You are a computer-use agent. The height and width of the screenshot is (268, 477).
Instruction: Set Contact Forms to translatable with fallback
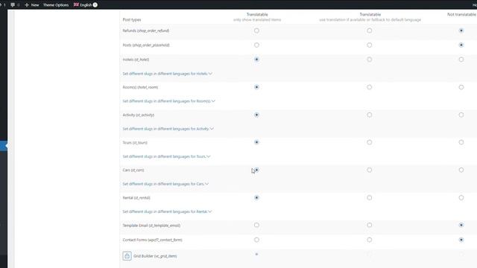[370, 240]
